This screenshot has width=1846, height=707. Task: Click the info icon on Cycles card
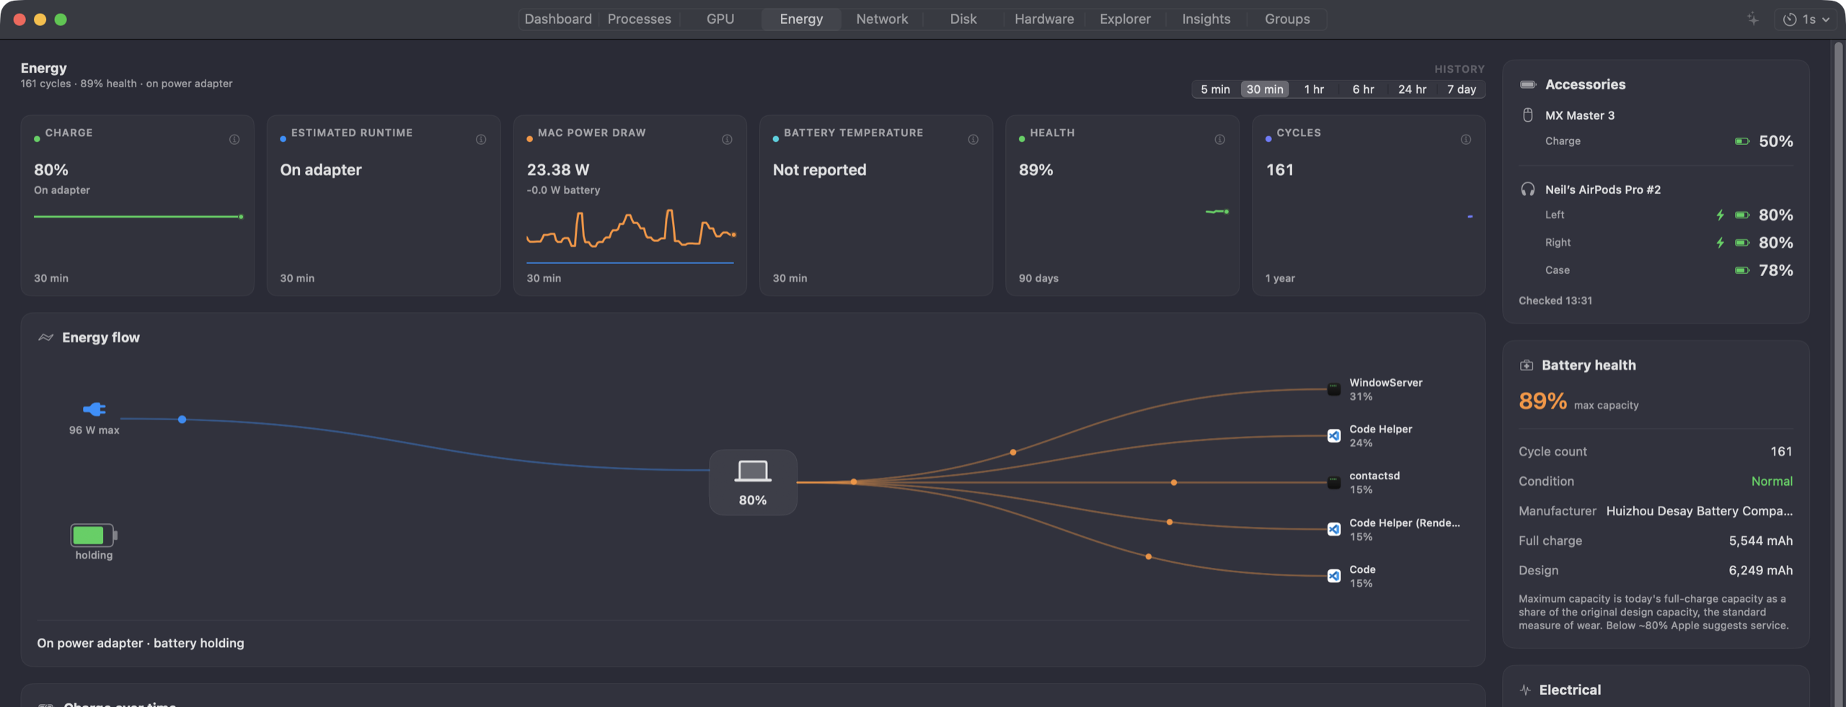pos(1465,139)
